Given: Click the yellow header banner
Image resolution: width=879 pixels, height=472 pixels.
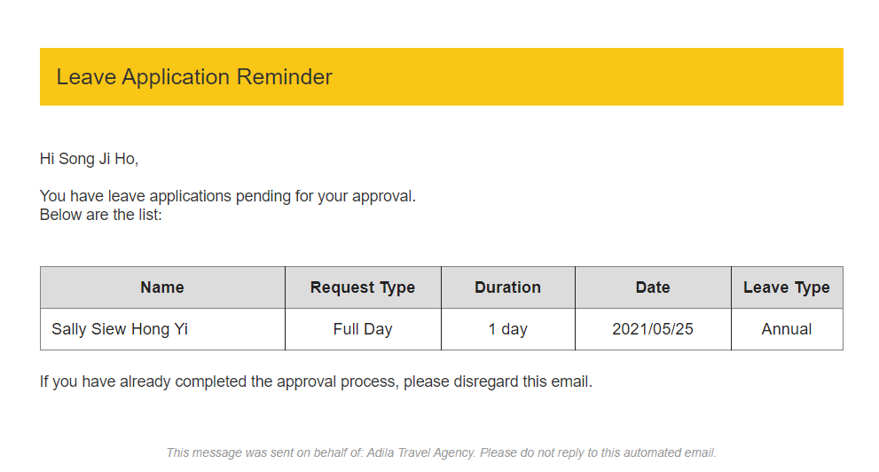Looking at the screenshot, I should pos(441,77).
